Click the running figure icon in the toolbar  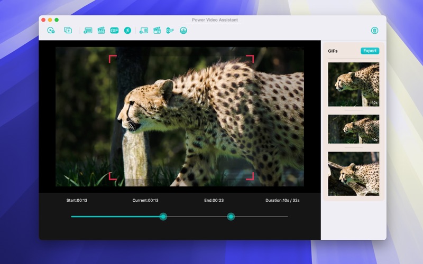point(127,31)
